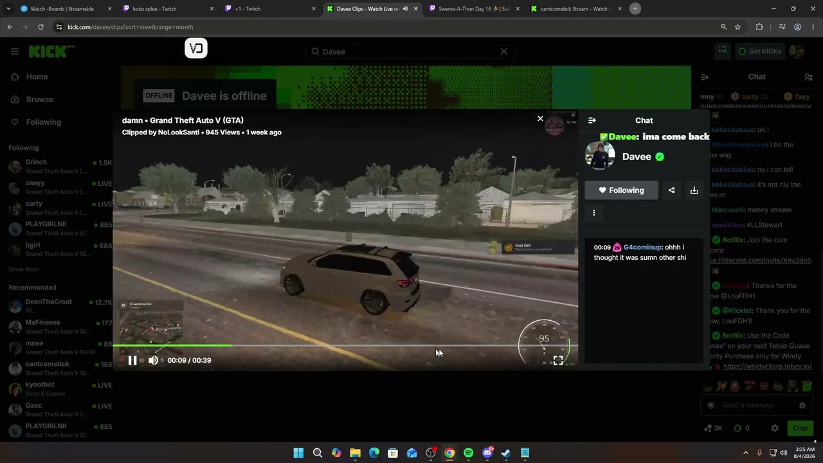The width and height of the screenshot is (823, 463).
Task: Open G4cominup's profile from clip chat
Action: [642, 248]
